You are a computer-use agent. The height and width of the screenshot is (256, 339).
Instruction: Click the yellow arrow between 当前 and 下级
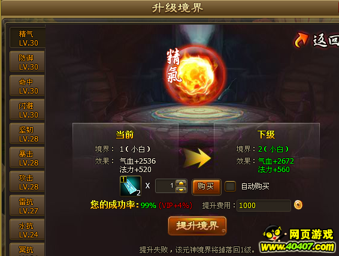tap(197, 158)
